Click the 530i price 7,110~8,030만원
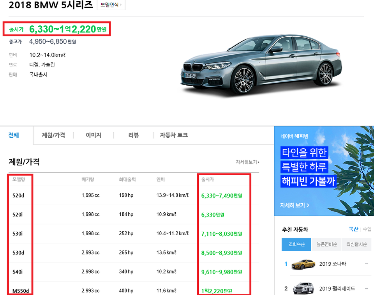The width and height of the screenshot is (374, 295). point(222,234)
